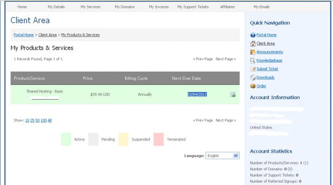Click Product/Service column header
Image resolution: width=333 pixels, height=185 pixels.
(x=29, y=78)
